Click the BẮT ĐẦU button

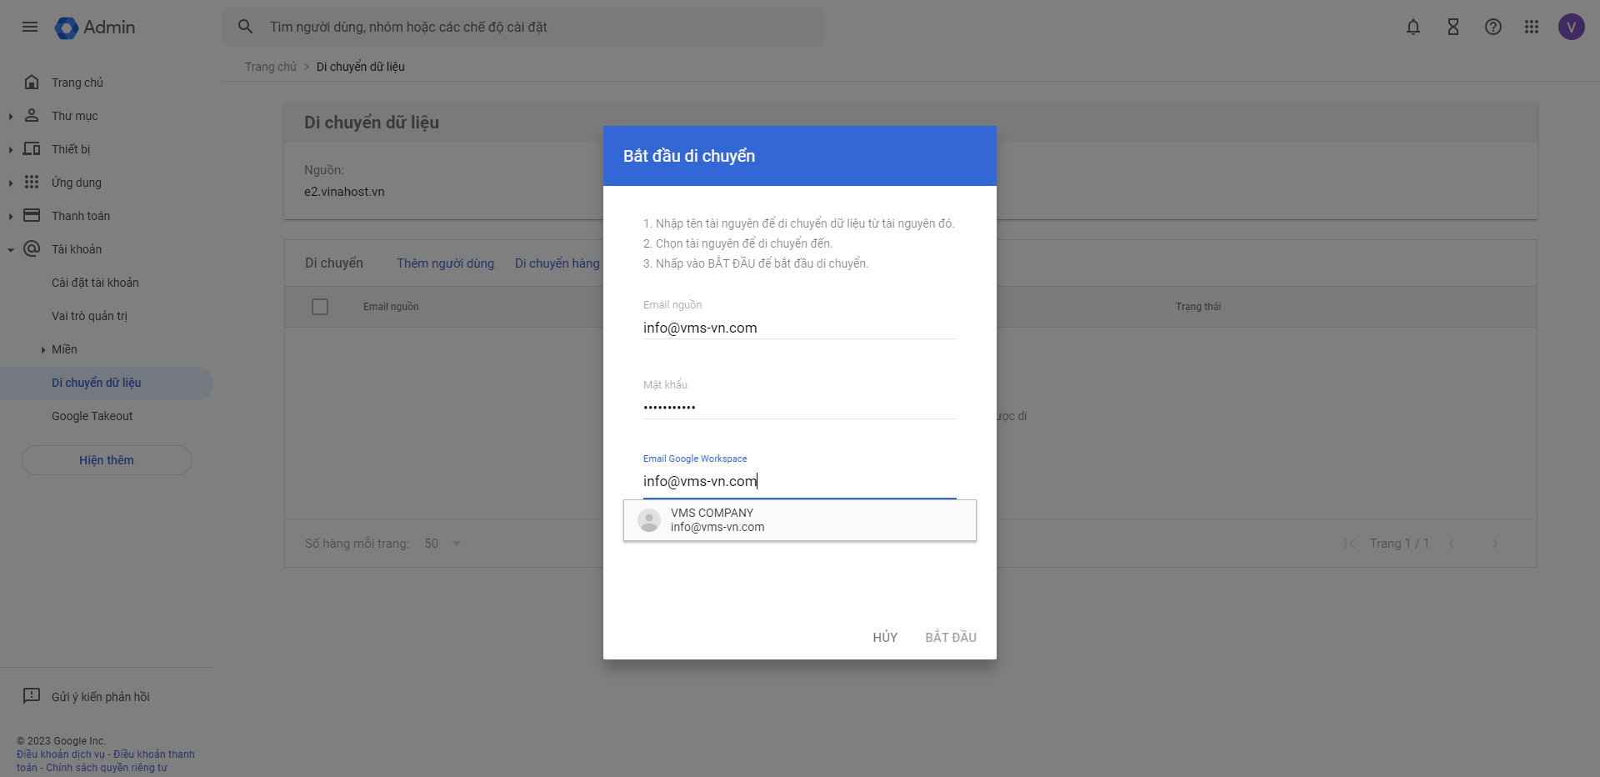coord(950,637)
